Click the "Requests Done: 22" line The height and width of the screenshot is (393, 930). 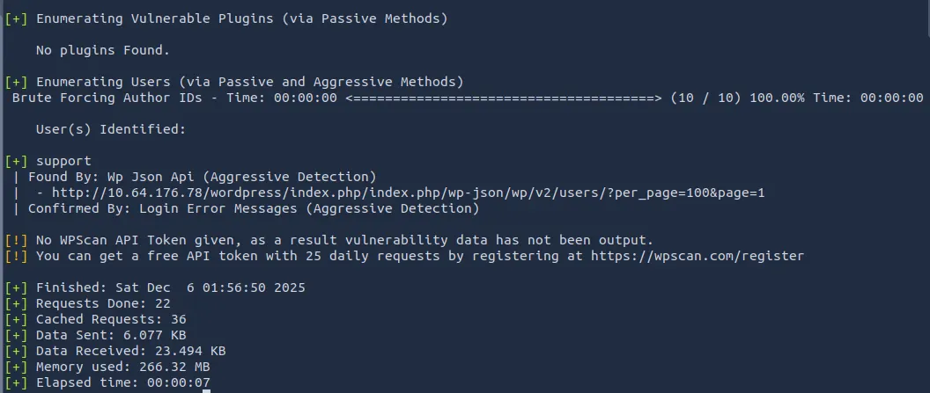(x=103, y=303)
